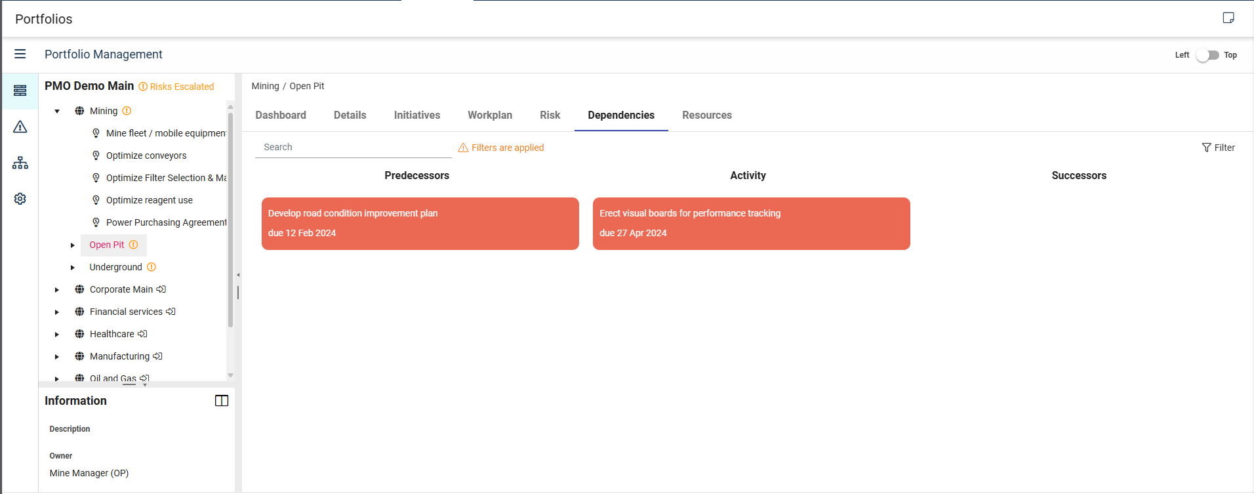The height and width of the screenshot is (494, 1254).
Task: Click the Financial services globe icon
Action: point(79,312)
